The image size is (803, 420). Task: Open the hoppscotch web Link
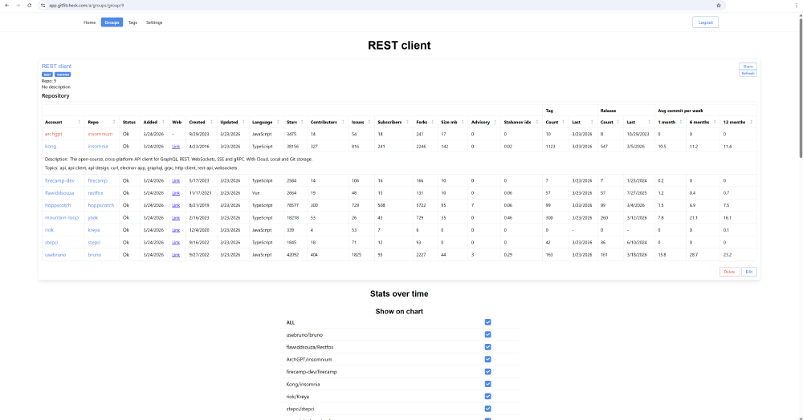(176, 205)
